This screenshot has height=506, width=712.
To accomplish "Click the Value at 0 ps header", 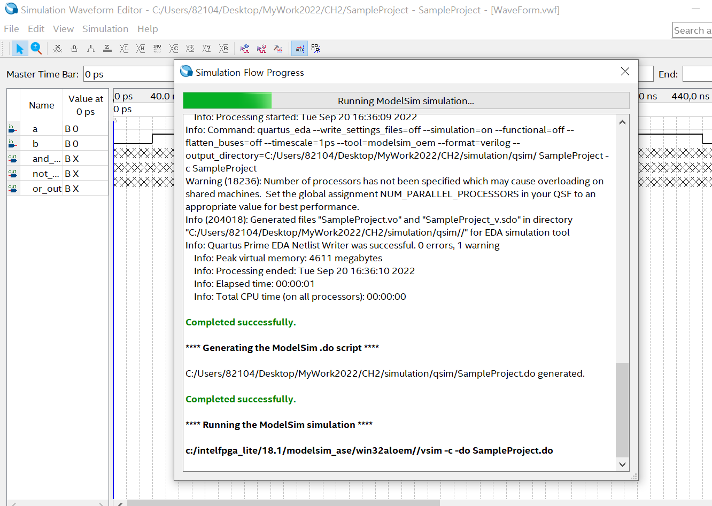I will (x=86, y=105).
